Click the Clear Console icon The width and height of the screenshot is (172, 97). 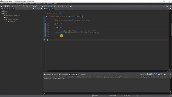point(148,74)
